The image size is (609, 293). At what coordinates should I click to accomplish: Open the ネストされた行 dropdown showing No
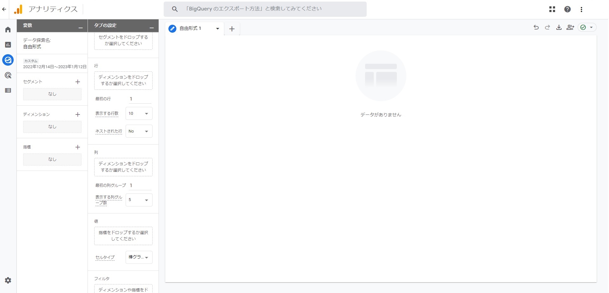pyautogui.click(x=139, y=131)
